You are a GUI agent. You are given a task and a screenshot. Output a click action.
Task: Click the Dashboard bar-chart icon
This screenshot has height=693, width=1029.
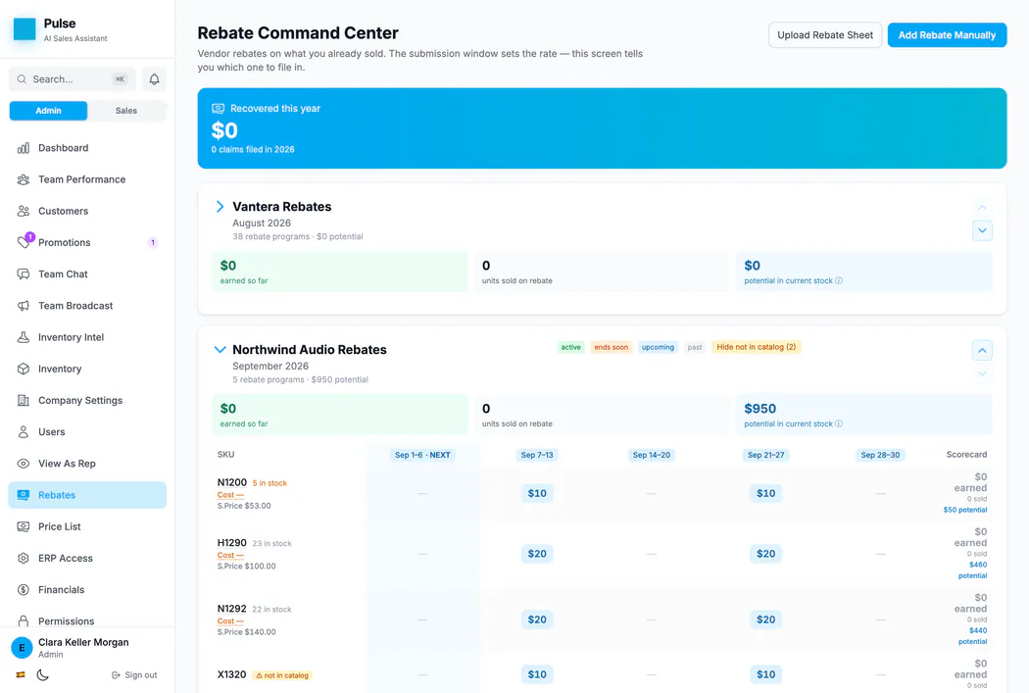click(23, 148)
